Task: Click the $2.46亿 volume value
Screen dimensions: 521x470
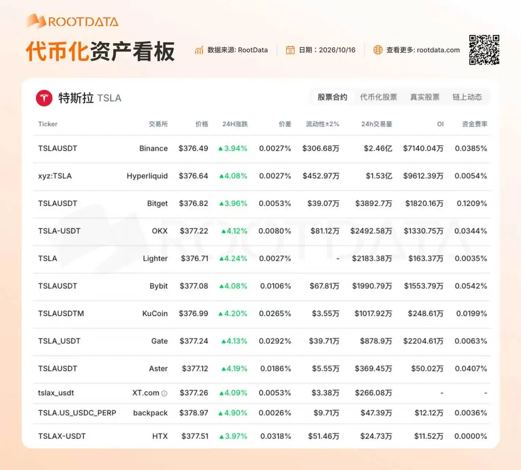Action: 378,148
